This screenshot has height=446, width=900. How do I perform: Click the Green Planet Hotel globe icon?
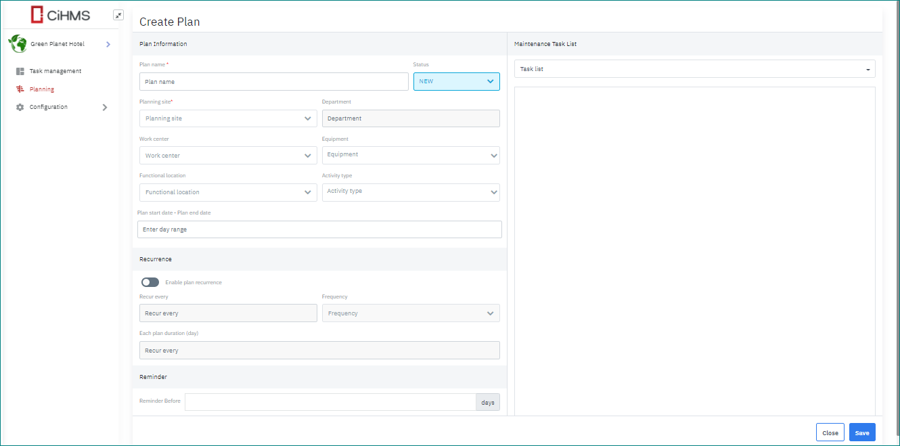click(x=17, y=44)
